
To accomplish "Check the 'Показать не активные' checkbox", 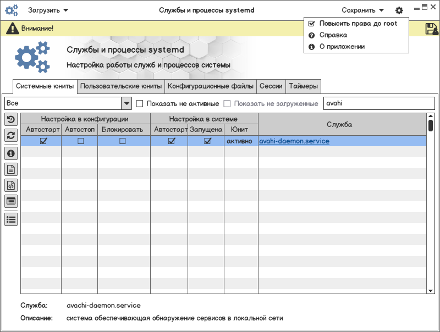I will [x=140, y=103].
